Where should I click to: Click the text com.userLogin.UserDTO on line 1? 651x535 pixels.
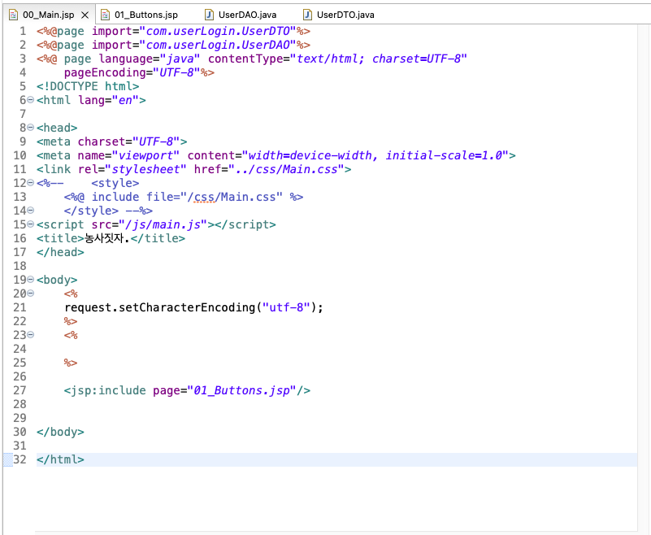click(218, 31)
